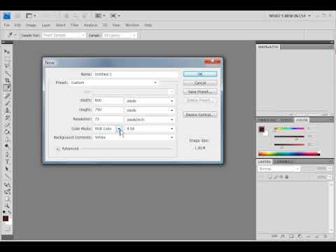Viewport: 336px width, 252px height.
Task: Open the Window menu
Action: (x=132, y=25)
